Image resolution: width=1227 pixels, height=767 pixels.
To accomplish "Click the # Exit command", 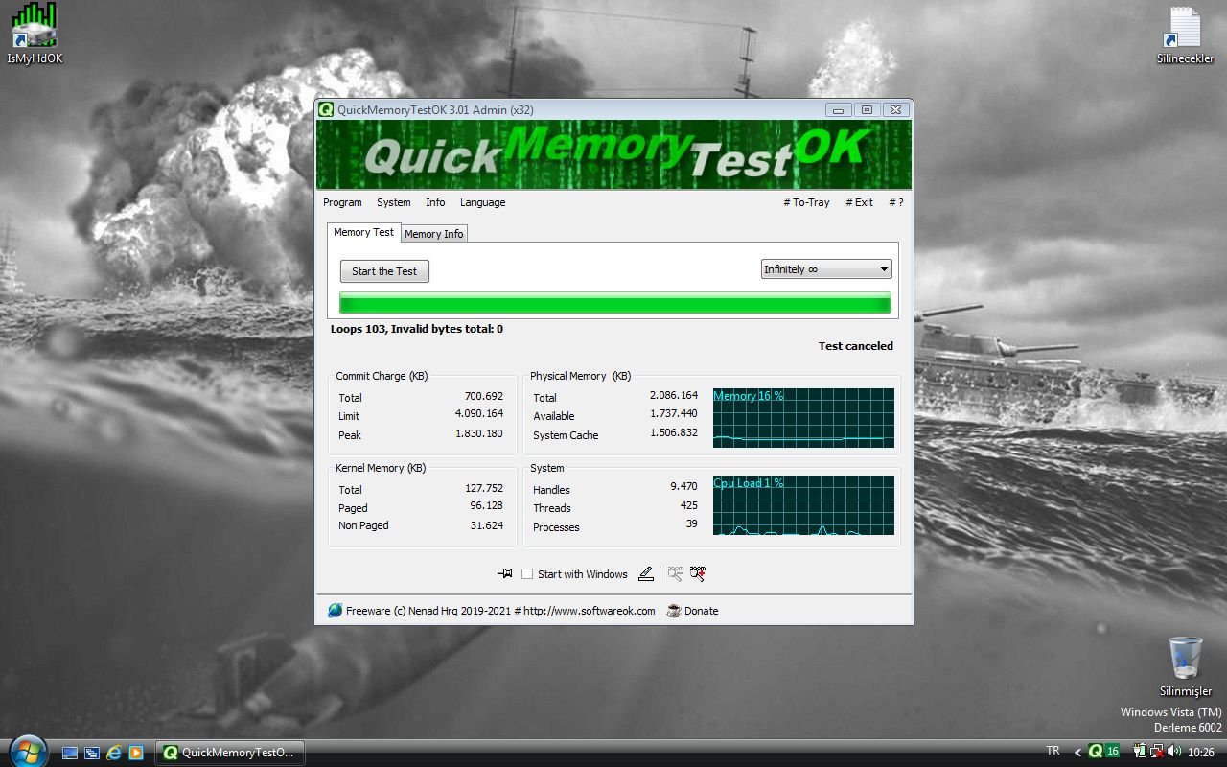I will (x=859, y=202).
